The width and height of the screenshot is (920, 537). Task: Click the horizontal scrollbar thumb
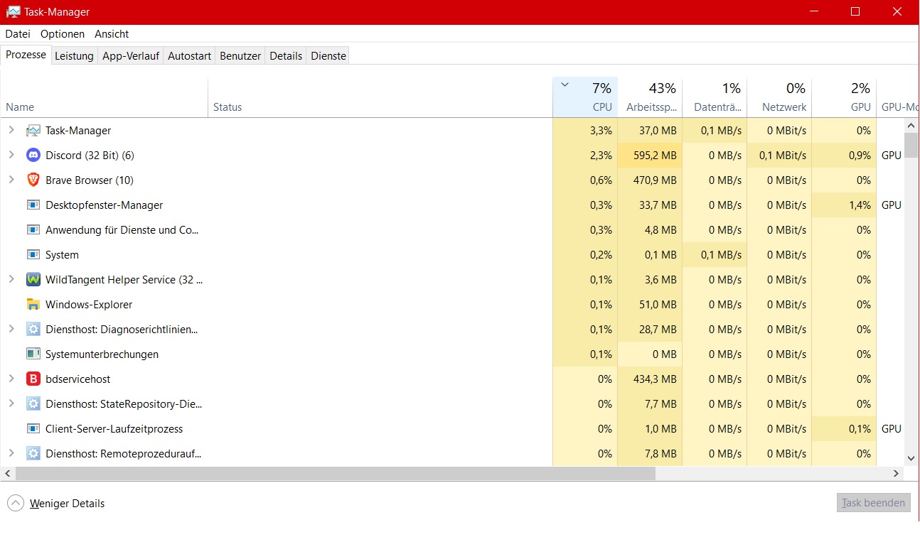point(335,473)
